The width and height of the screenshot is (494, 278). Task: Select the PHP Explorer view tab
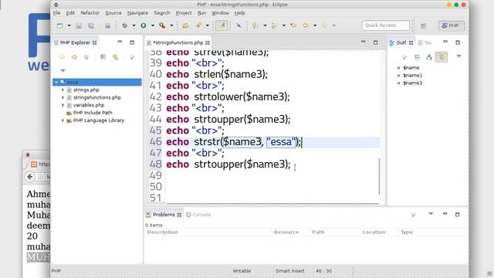click(x=75, y=42)
